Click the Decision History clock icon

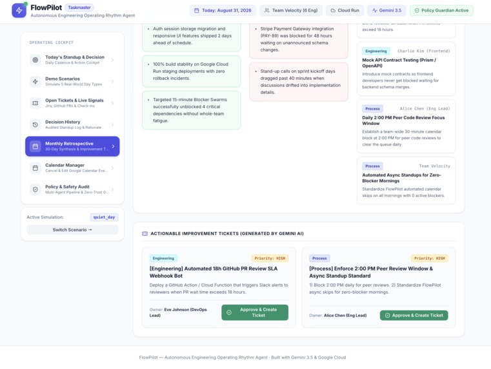coord(35,124)
